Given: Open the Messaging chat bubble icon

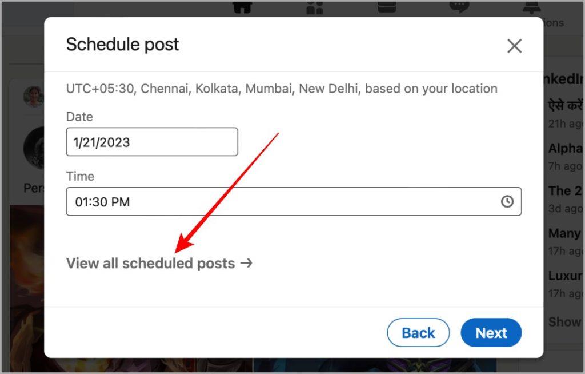Looking at the screenshot, I should [x=459, y=7].
